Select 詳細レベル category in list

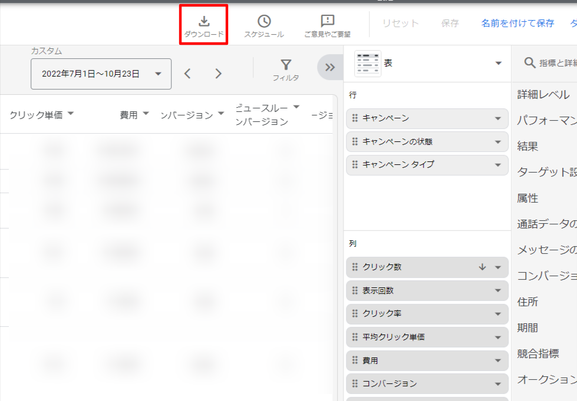(543, 95)
